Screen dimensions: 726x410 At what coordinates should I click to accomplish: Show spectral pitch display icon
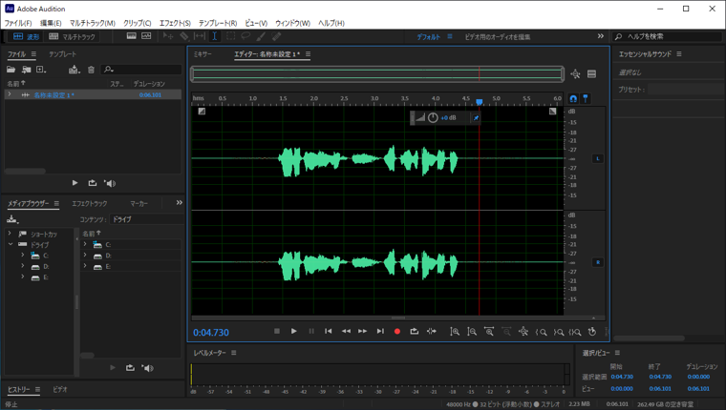click(146, 36)
